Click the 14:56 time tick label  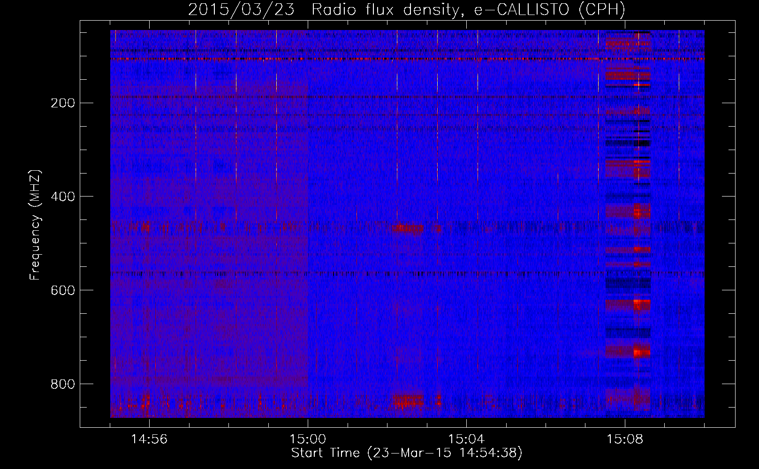click(149, 439)
